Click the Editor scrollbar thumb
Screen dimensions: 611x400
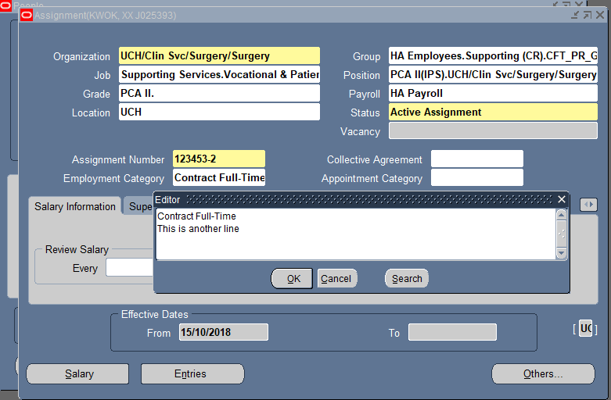(x=561, y=234)
